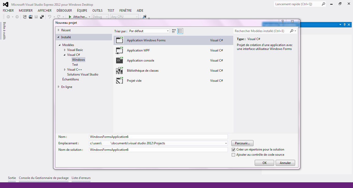This screenshot has height=188, width=353.
Task: Switch to Console du Gestionnaire de package tab
Action: point(44,178)
